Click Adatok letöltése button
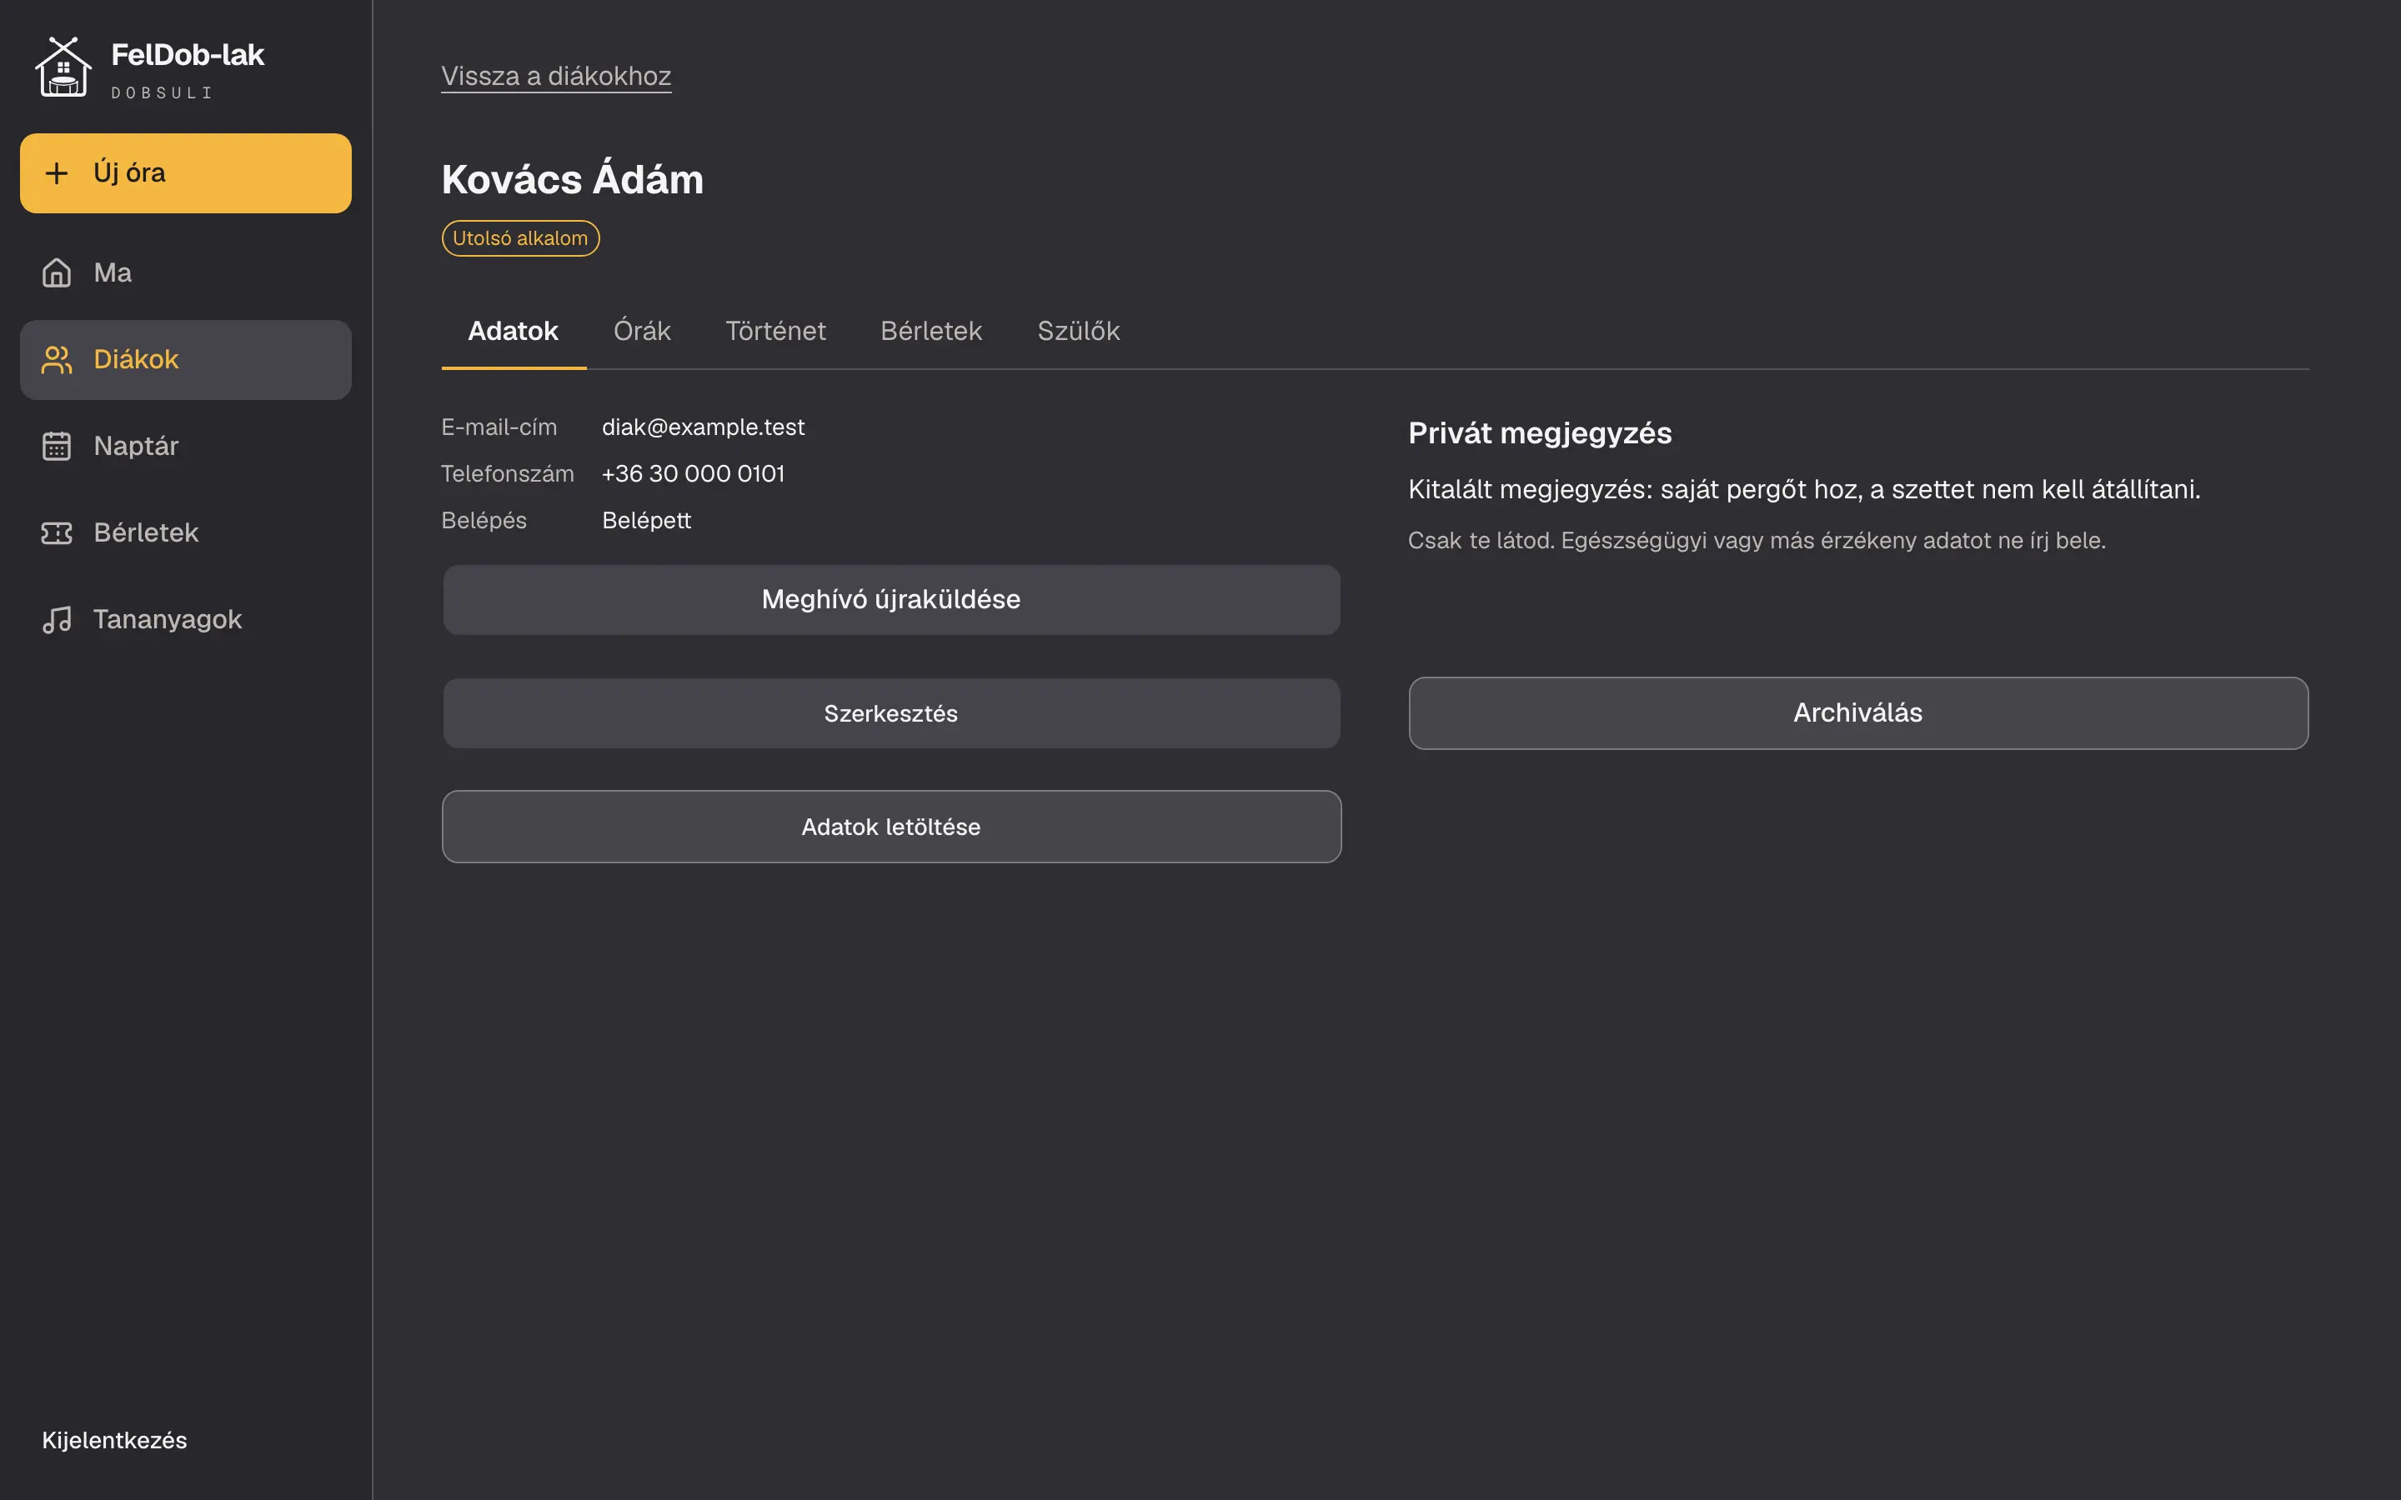This screenshot has height=1500, width=2401. [891, 827]
